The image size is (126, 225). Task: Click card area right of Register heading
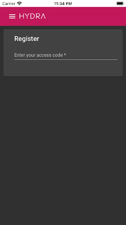point(80,39)
